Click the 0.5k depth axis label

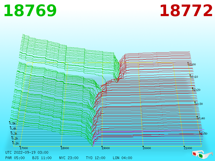(12, 123)
